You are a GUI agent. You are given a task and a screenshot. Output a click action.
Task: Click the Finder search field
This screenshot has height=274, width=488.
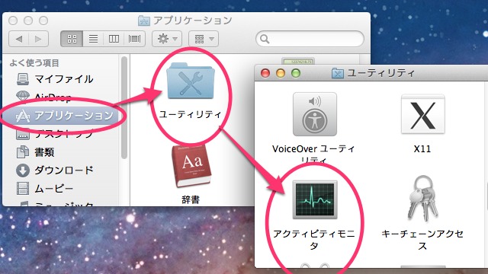pyautogui.click(x=310, y=39)
